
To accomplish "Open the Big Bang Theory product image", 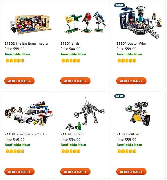I will point(31,24).
